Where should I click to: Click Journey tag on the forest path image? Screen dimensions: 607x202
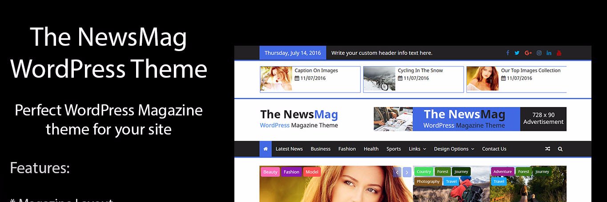(542, 171)
